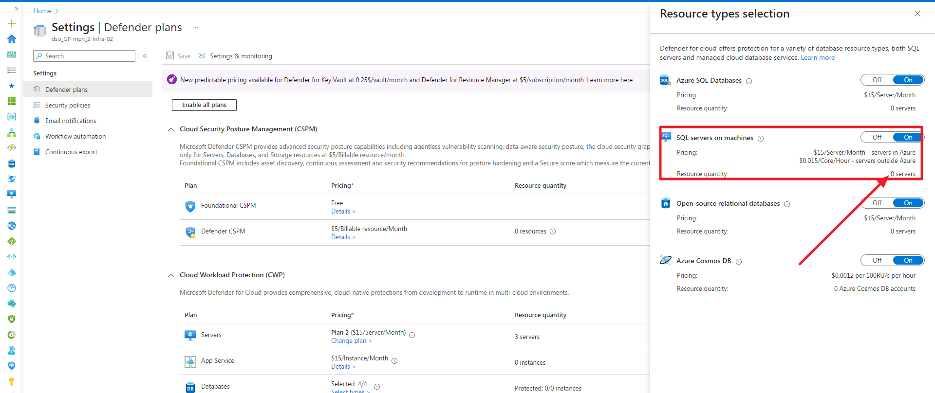
Task: Click info icon beside Open-source relational databases
Action: [787, 204]
